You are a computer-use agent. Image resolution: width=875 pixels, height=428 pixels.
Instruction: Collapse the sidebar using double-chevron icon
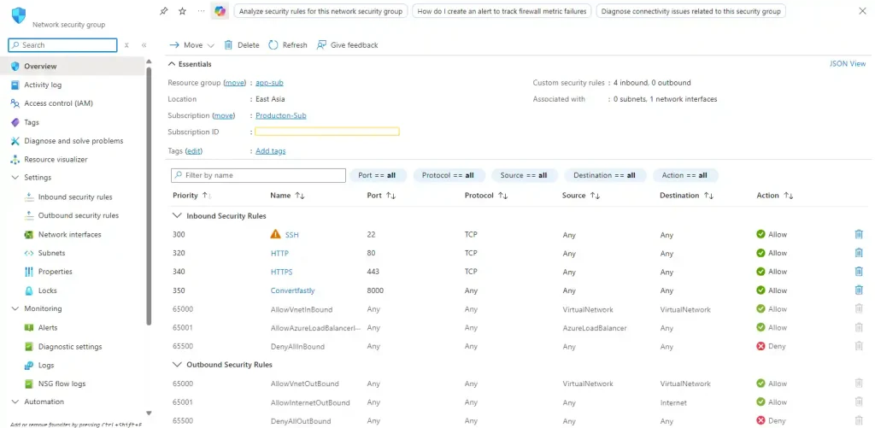point(144,45)
